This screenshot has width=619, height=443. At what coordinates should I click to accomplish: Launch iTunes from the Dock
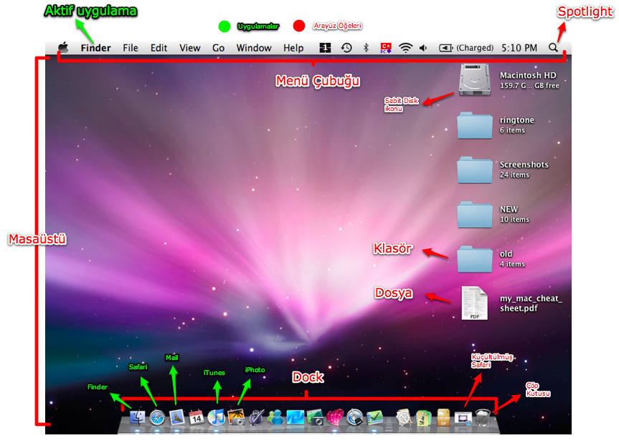[x=217, y=417]
